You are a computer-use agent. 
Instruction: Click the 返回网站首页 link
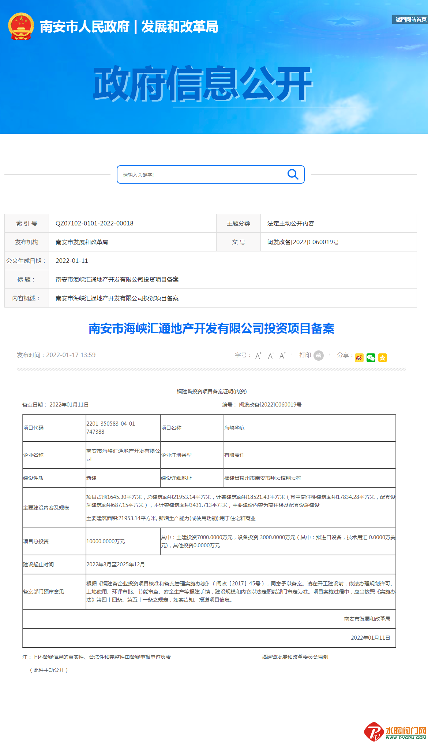point(410,19)
